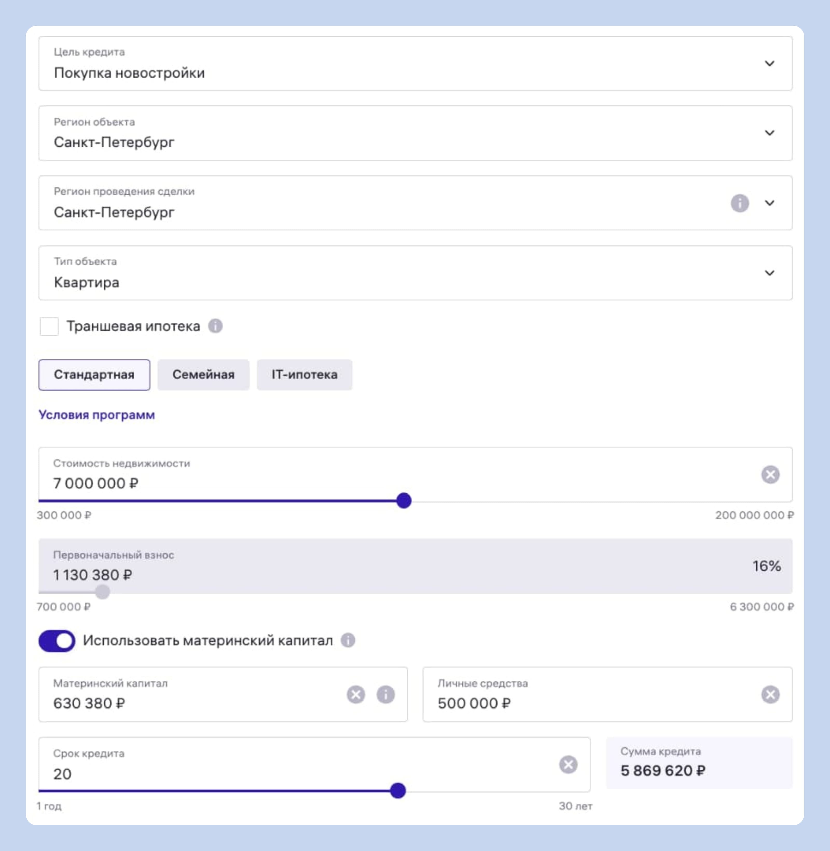Click info icon next to Траншевая ипотека
Viewport: 830px width, 851px height.
point(215,326)
